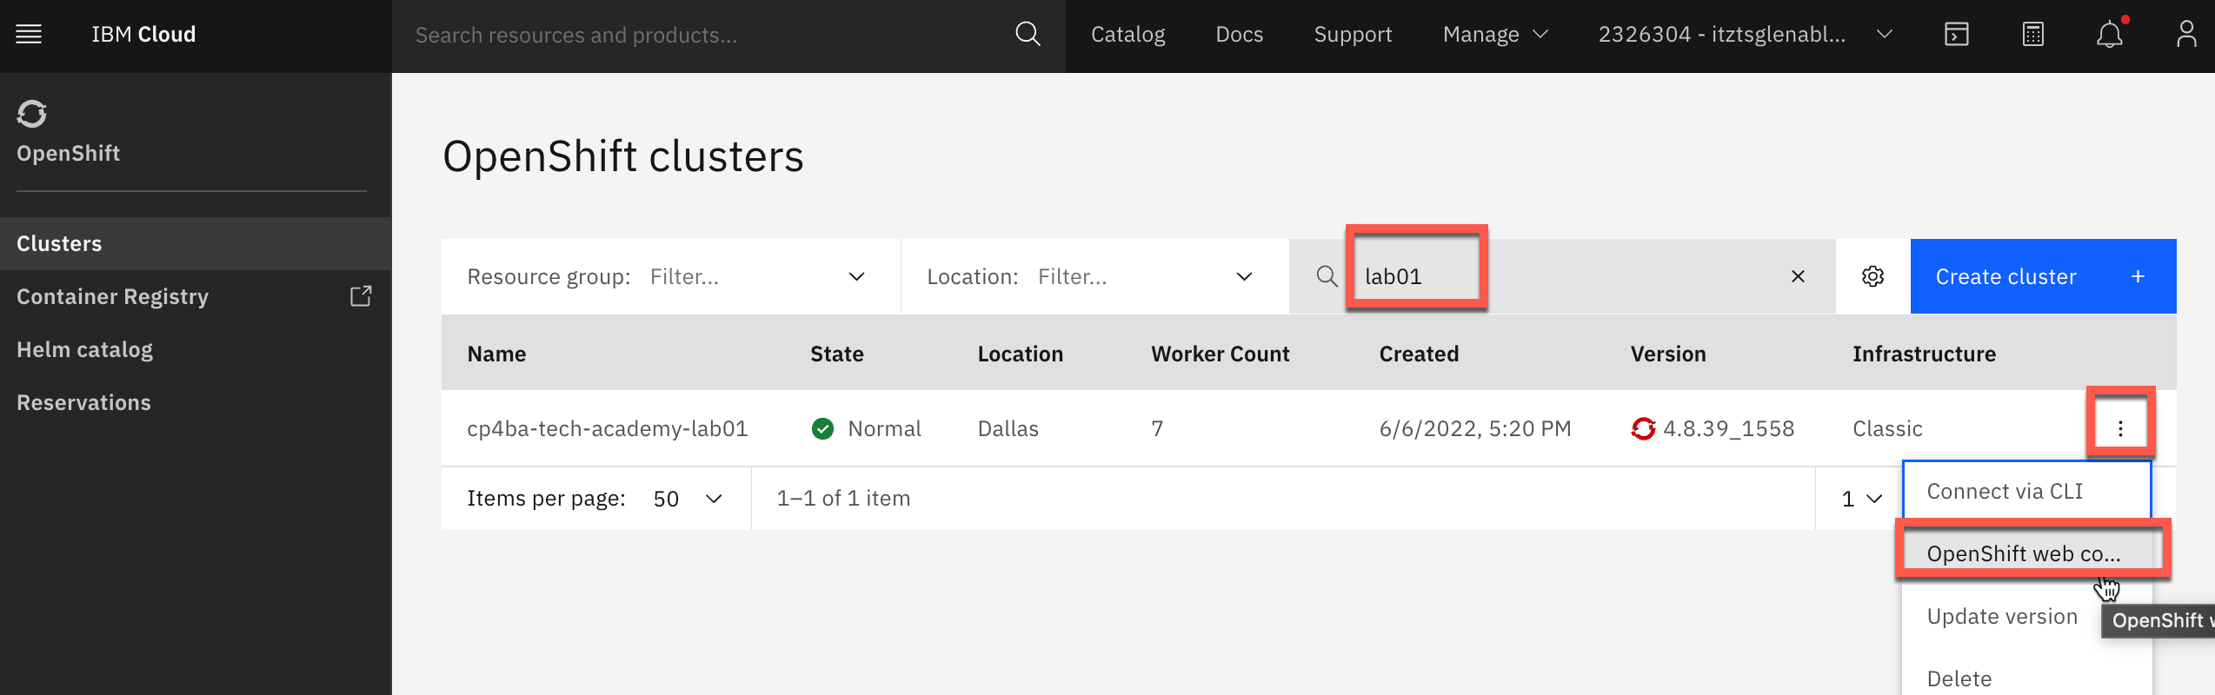Change Items per page dropdown showing 50
Image resolution: width=2215 pixels, height=695 pixels.
(x=688, y=499)
